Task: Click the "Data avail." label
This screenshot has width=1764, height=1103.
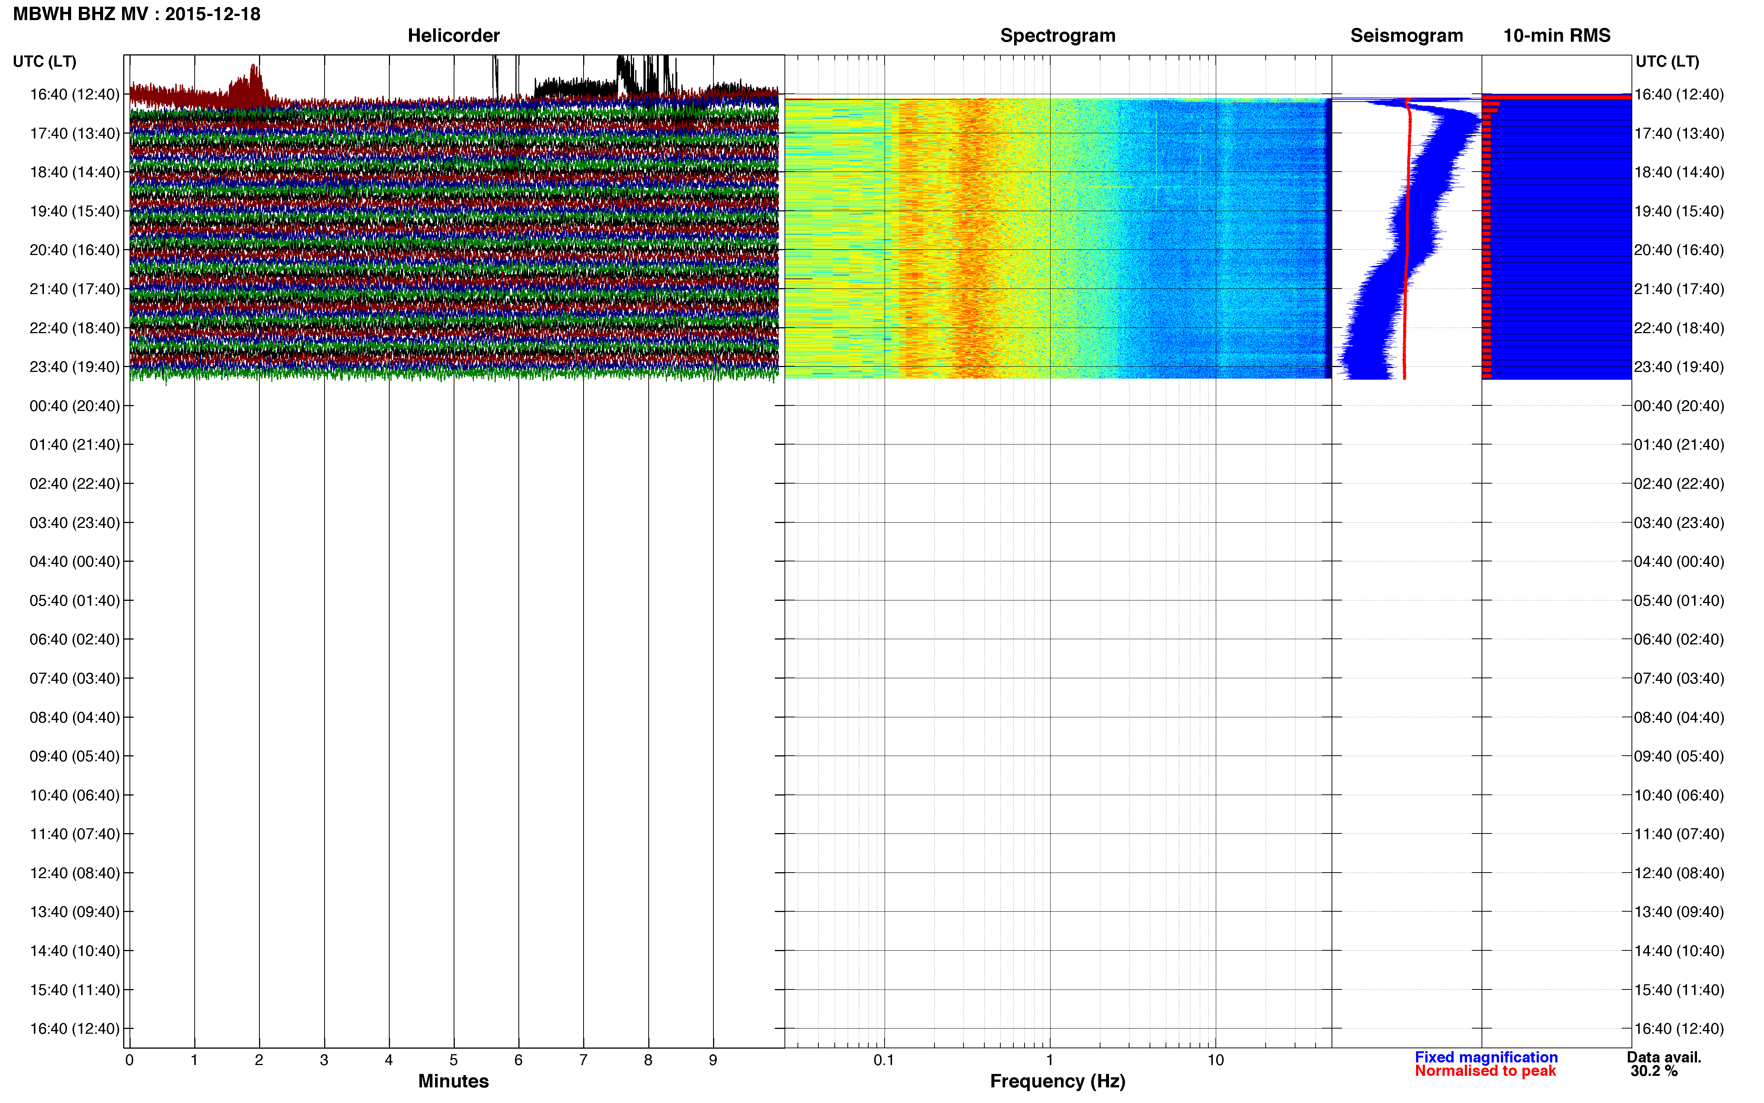Action: pyautogui.click(x=1664, y=1057)
